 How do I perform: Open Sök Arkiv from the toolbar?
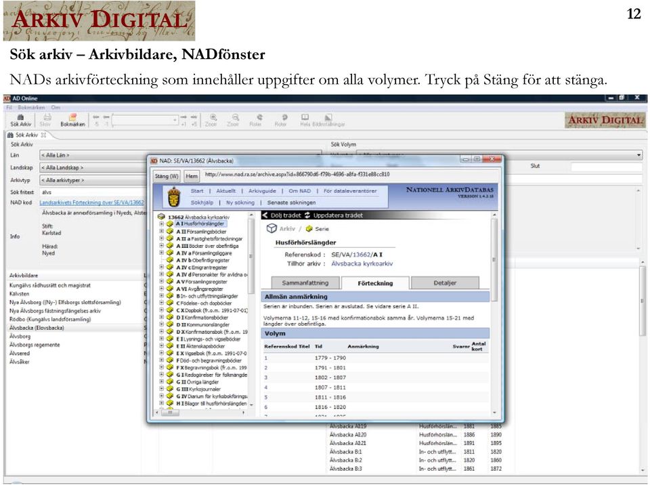20,121
